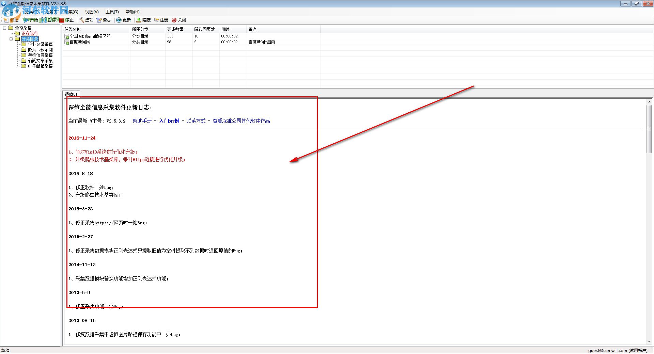The width and height of the screenshot is (654, 354).
Task: Open 选项 (Options) from the toolbar
Action: pos(86,20)
